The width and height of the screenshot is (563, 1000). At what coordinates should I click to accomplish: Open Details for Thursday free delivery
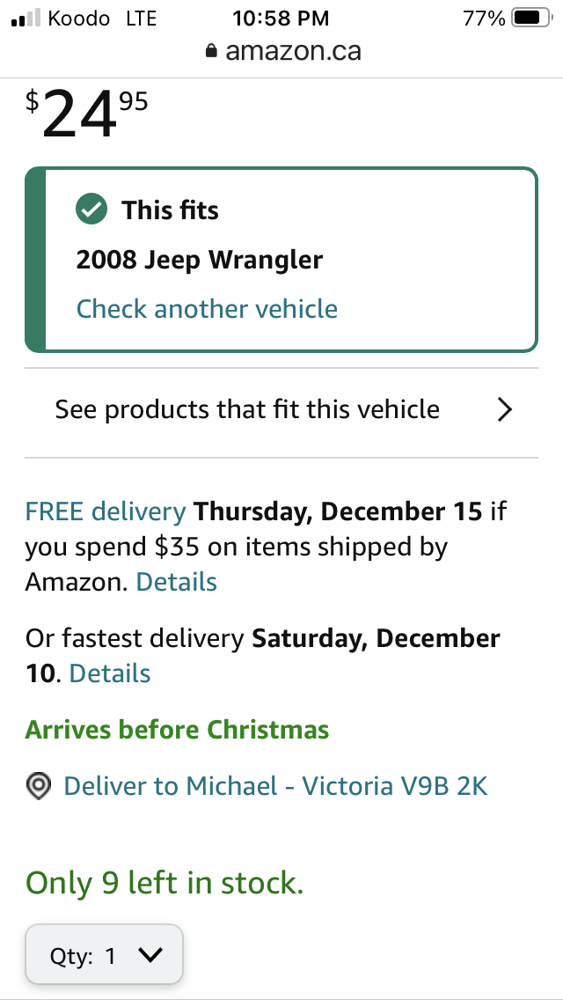176,582
